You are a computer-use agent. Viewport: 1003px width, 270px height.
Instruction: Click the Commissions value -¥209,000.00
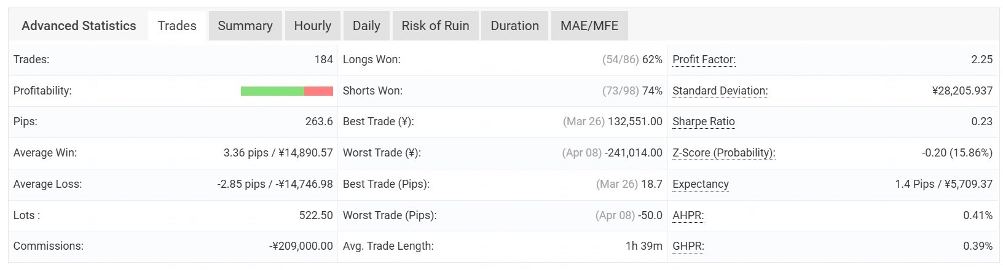click(301, 246)
